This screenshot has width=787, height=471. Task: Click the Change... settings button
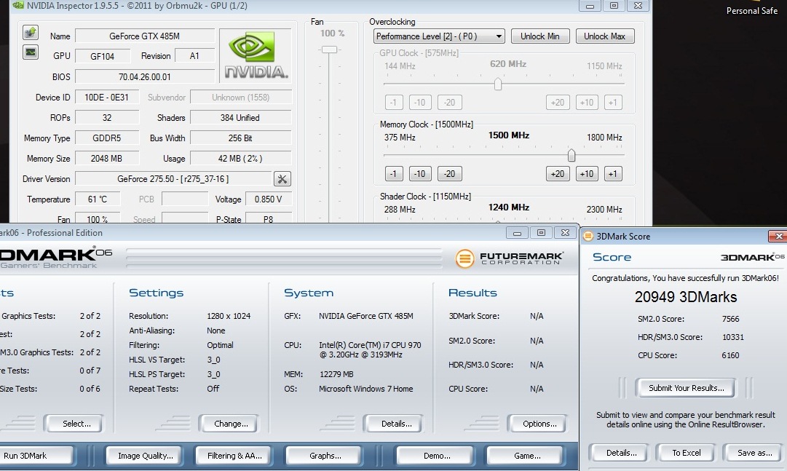pos(229,424)
